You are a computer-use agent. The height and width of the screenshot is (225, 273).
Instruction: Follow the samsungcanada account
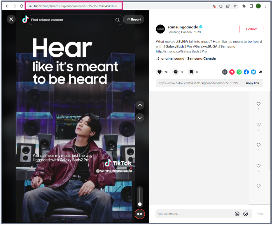(251, 29)
